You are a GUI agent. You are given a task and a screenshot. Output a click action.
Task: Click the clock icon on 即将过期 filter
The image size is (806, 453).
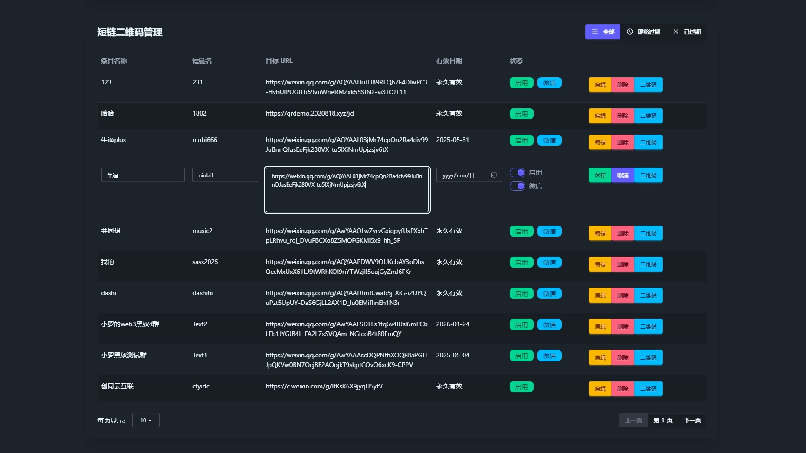630,32
